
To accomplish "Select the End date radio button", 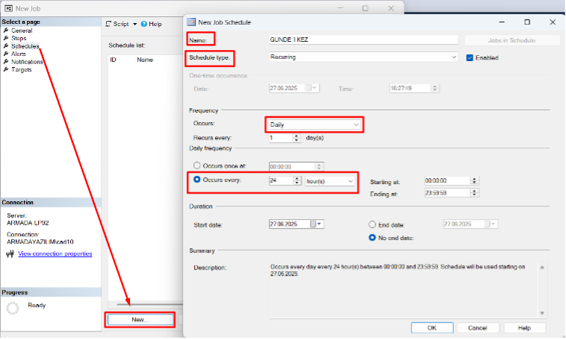I will pos(372,224).
